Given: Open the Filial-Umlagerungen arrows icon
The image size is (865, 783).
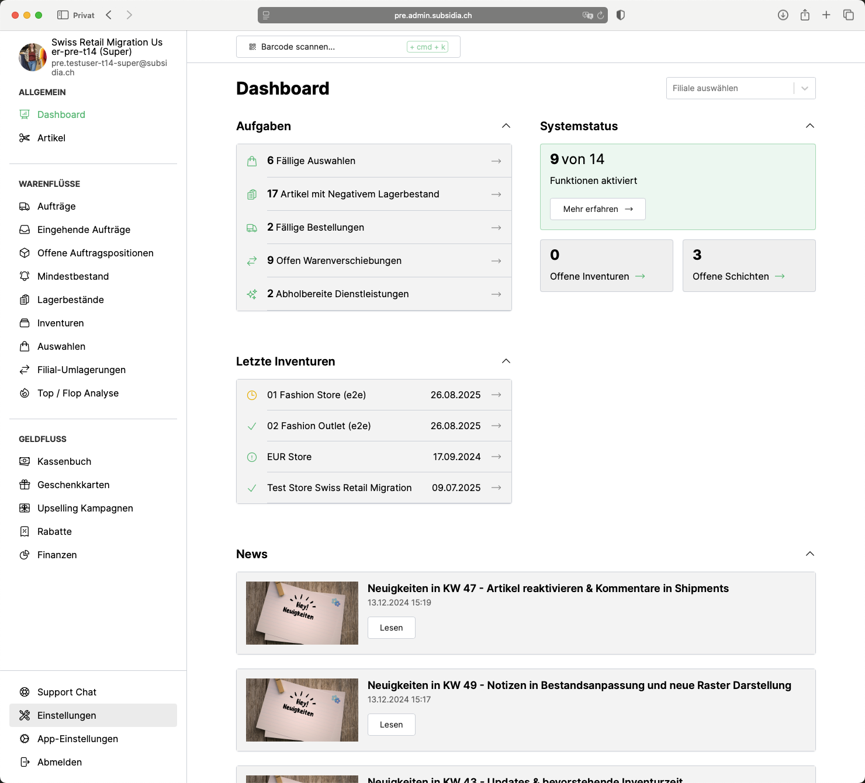Looking at the screenshot, I should click(25, 370).
